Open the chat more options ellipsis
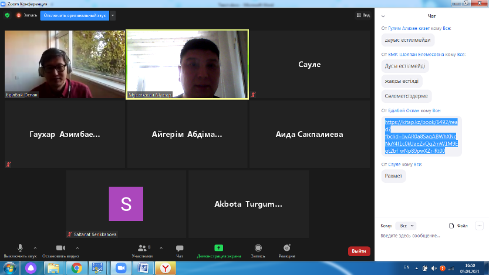The width and height of the screenshot is (489, 275). click(479, 225)
